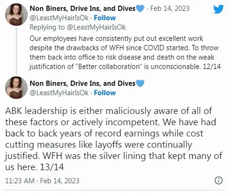Open the first tweet's "Non Biners, Drive Ins, and Dives" name

[x=82, y=8]
